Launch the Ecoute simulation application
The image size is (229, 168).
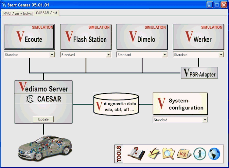click(x=29, y=37)
